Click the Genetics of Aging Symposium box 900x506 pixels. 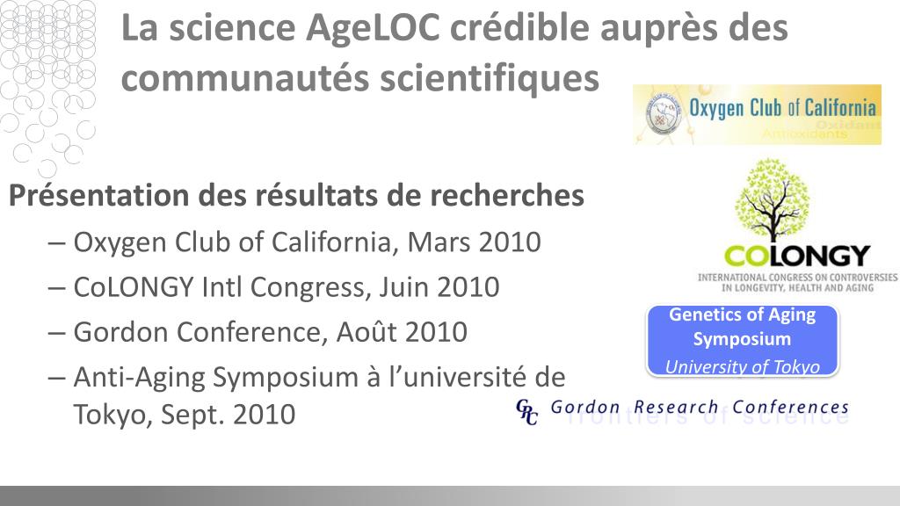coord(742,341)
